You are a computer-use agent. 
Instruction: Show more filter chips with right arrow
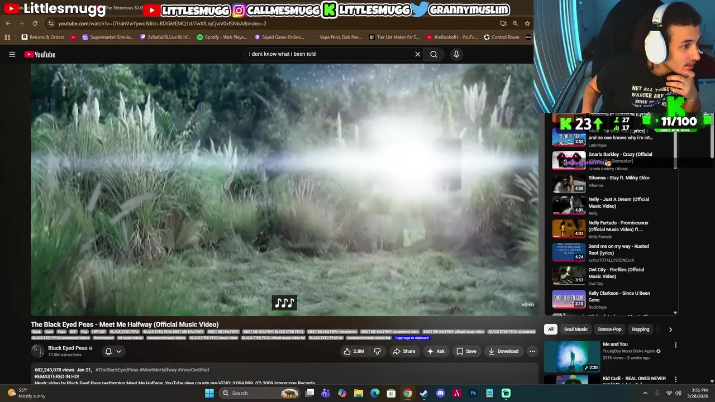(x=670, y=329)
